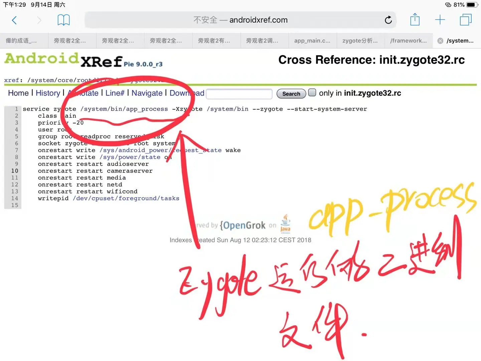481x361 pixels.
Task: Open the Navigate link
Action: tap(147, 93)
